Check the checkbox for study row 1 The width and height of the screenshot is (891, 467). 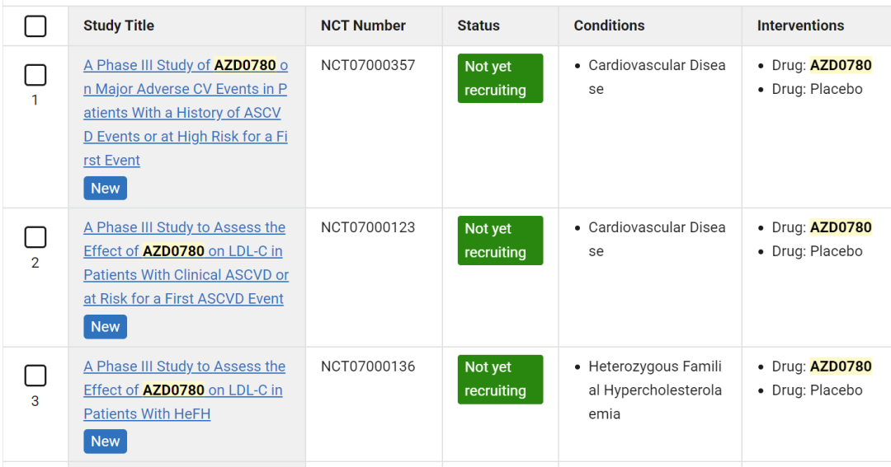35,75
